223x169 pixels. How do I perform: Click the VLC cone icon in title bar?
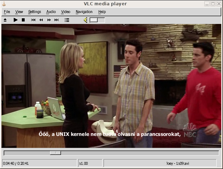point(4,4)
